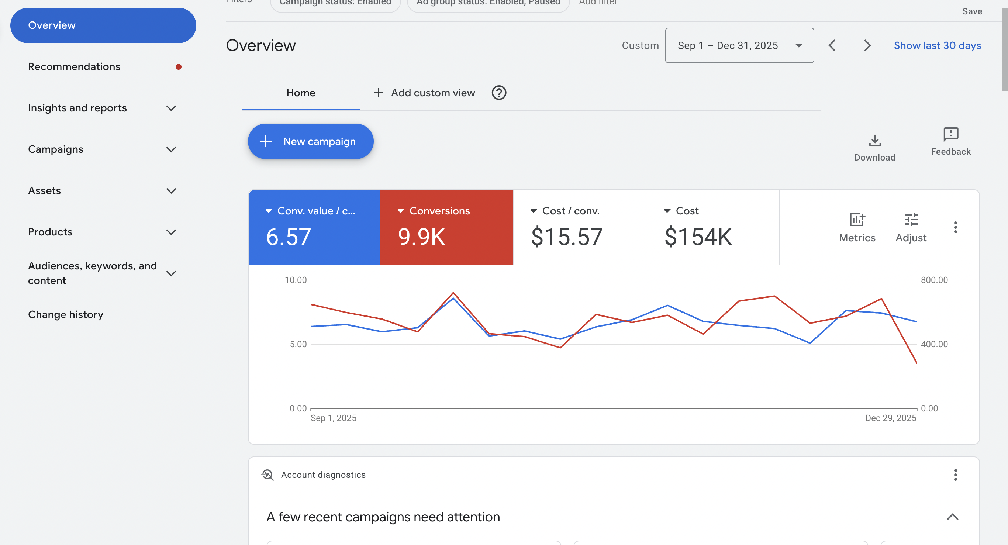The height and width of the screenshot is (545, 1008).
Task: Click the '9.9K' conversions figure
Action: (421, 237)
